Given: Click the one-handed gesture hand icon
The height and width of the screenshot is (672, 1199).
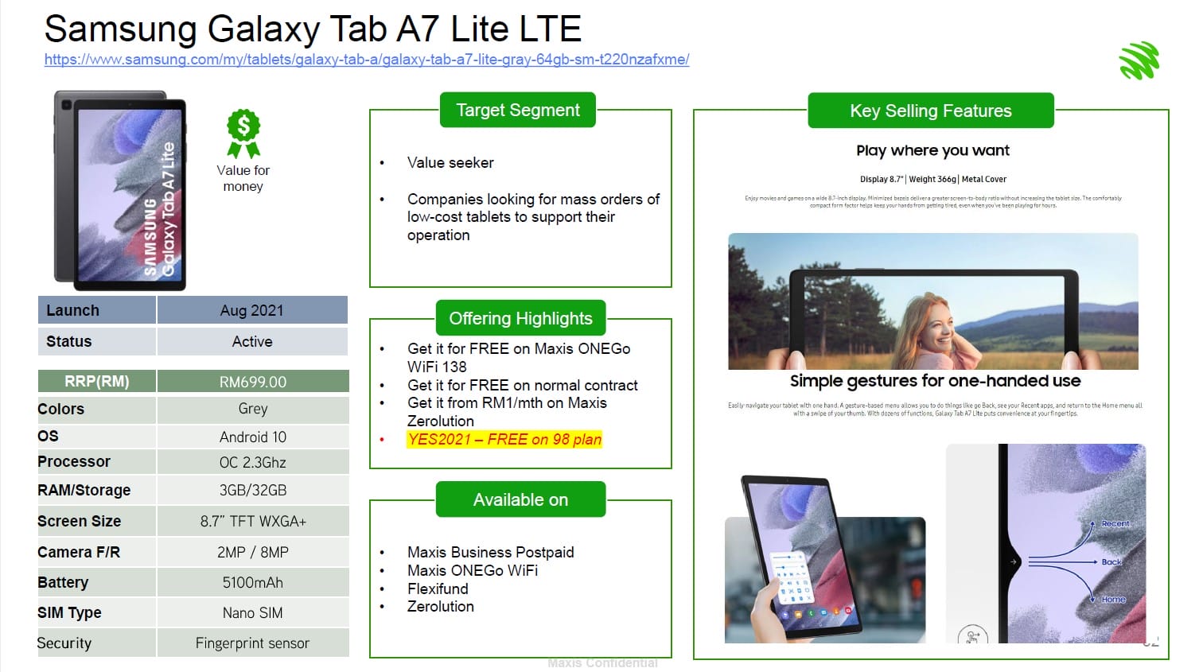Looking at the screenshot, I should click(972, 636).
